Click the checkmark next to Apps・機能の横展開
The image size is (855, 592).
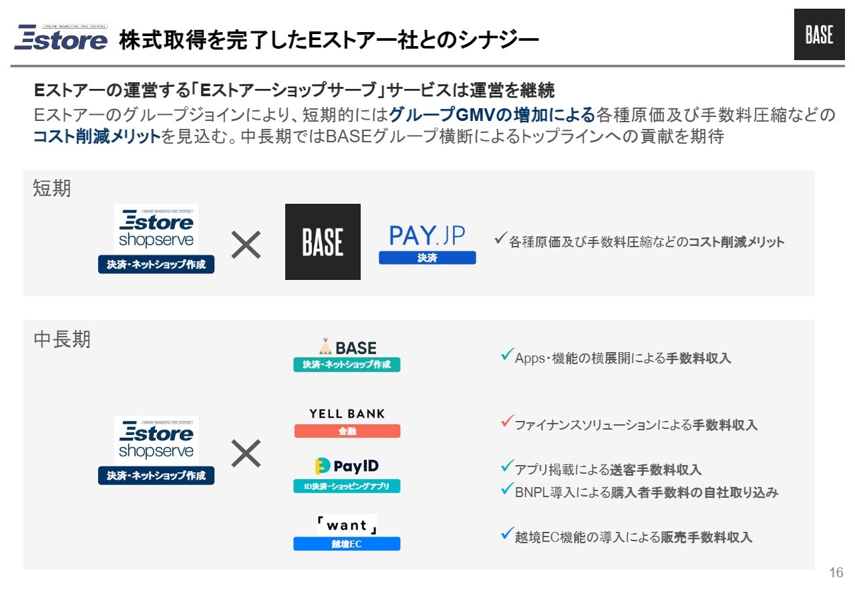tap(506, 355)
